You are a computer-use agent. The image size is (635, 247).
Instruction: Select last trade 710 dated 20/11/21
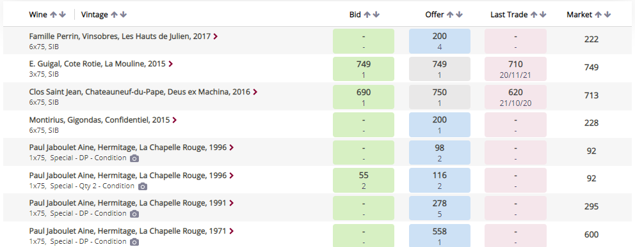(515, 68)
